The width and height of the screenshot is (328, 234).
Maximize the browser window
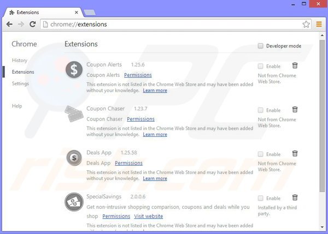click(304, 4)
